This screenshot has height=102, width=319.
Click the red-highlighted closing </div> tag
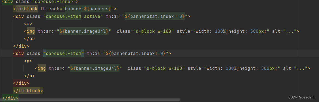pos(21,83)
